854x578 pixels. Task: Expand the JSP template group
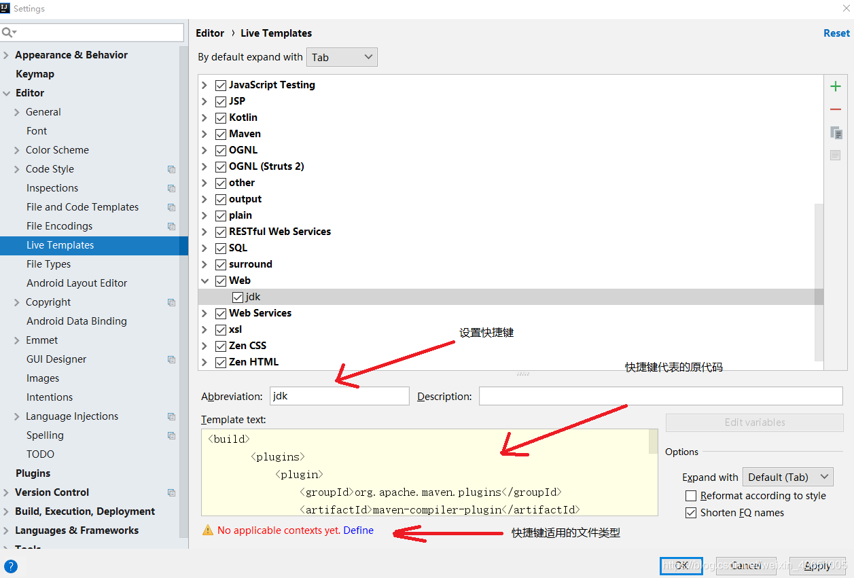tap(205, 101)
